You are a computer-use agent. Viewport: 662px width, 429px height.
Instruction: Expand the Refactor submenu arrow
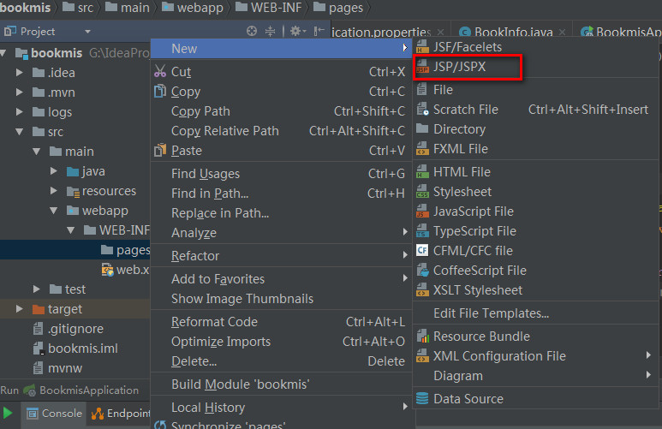click(x=405, y=255)
